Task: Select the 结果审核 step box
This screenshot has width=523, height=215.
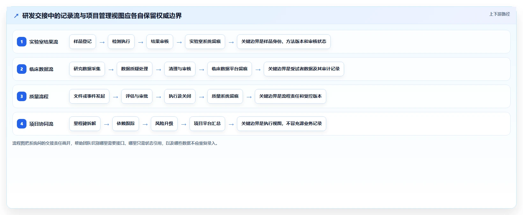Action: tap(160, 42)
